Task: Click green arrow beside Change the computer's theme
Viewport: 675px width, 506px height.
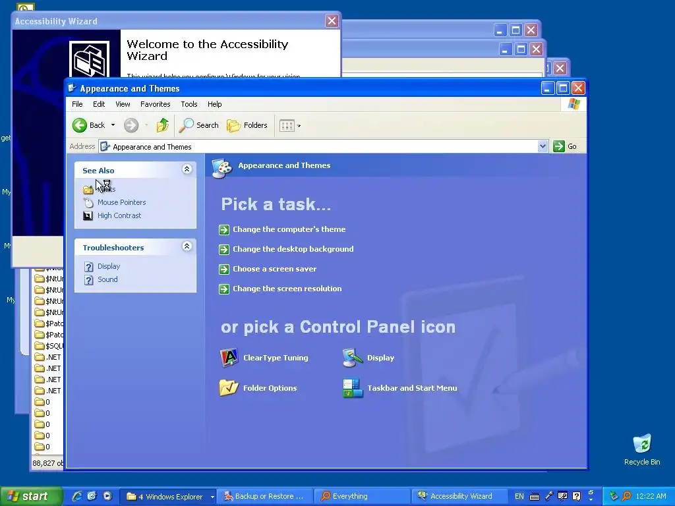Action: [224, 230]
